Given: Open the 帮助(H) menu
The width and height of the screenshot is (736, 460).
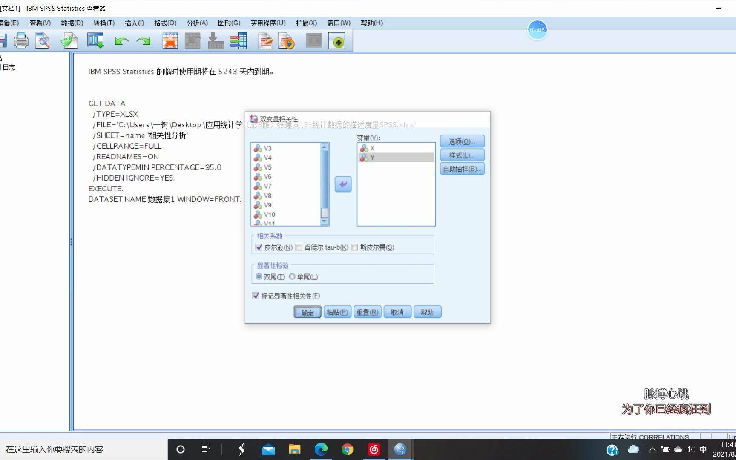Looking at the screenshot, I should coord(371,23).
